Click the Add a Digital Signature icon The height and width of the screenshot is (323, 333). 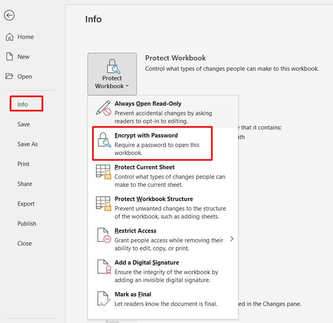(x=103, y=267)
